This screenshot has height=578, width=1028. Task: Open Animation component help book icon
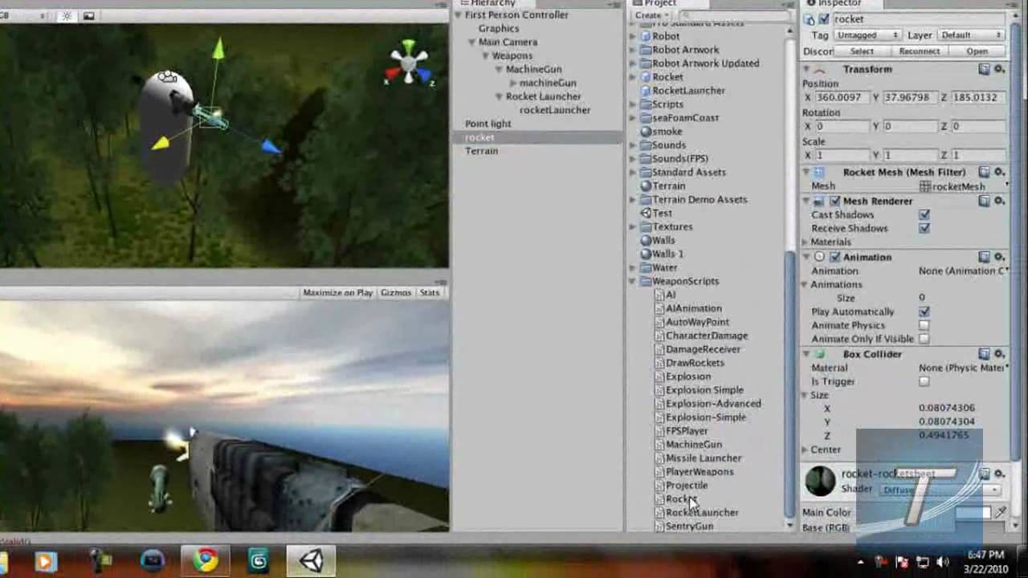(985, 257)
